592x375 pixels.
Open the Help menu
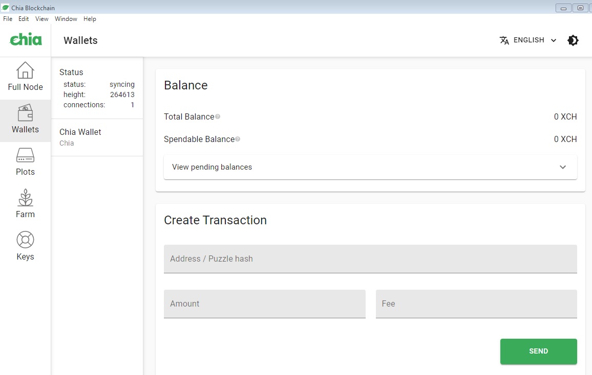[x=90, y=19]
